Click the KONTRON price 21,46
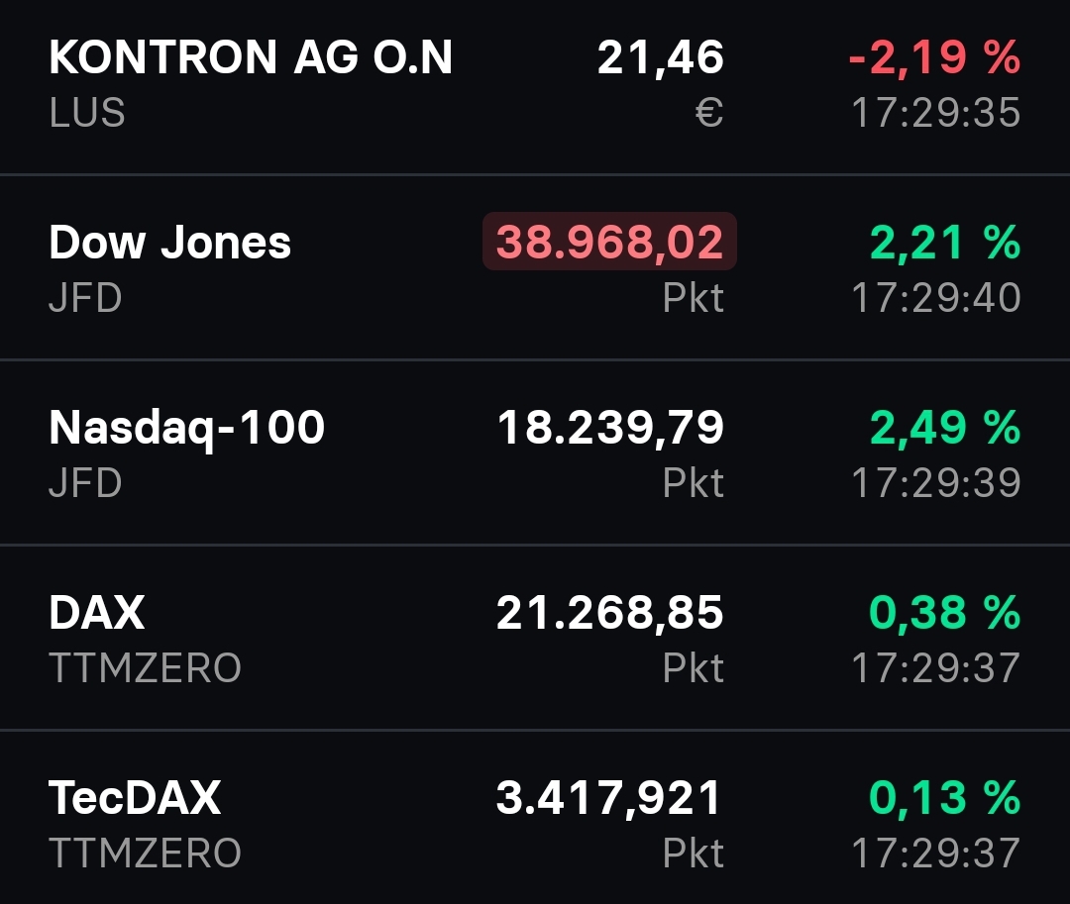The image size is (1070, 904). tap(664, 57)
